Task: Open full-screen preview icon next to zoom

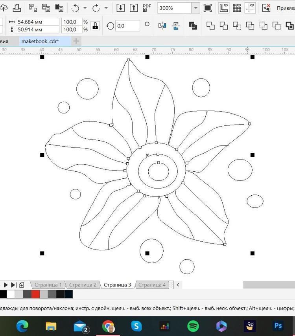Action: [207, 8]
